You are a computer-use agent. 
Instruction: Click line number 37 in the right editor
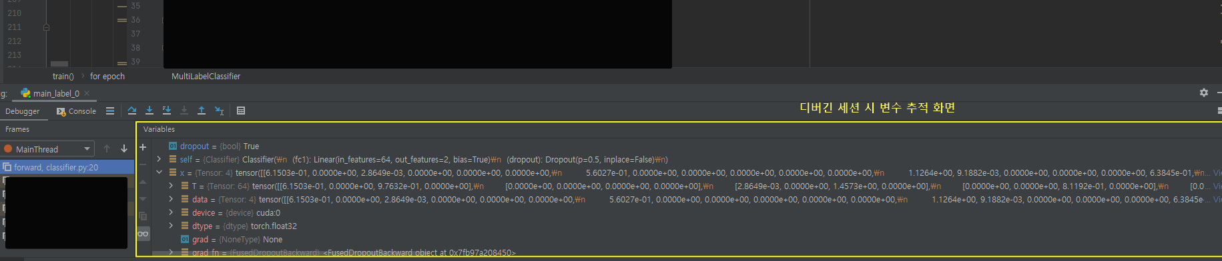(135, 34)
